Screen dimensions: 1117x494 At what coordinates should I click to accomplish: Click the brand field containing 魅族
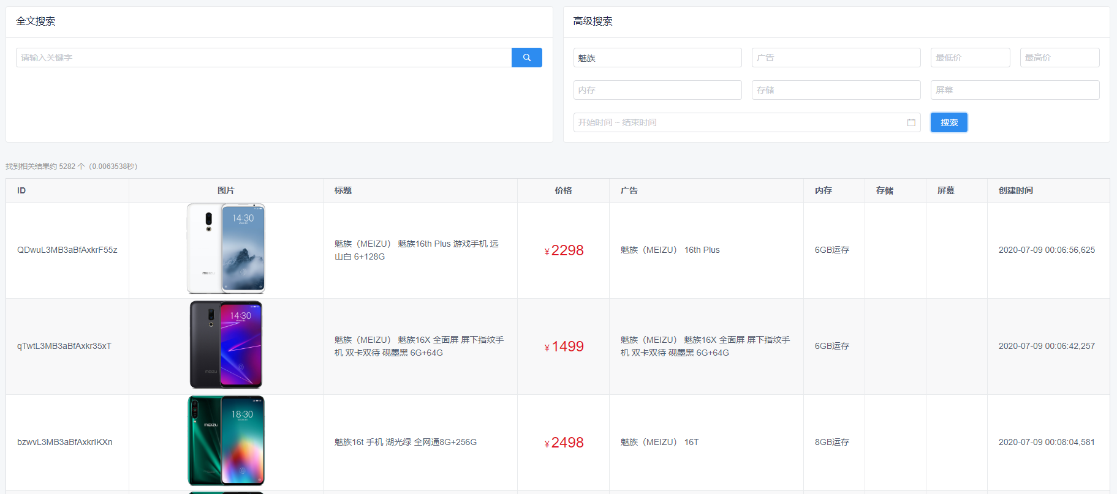[x=657, y=58]
